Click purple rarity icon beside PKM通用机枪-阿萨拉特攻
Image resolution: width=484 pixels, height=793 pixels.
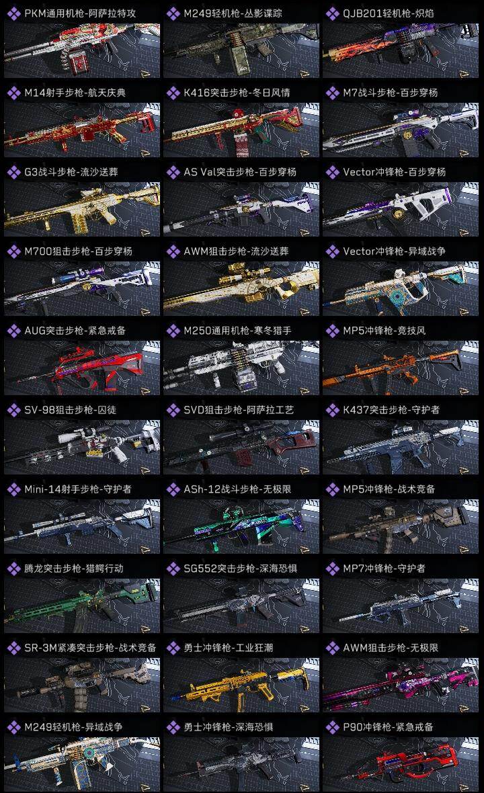coord(13,13)
